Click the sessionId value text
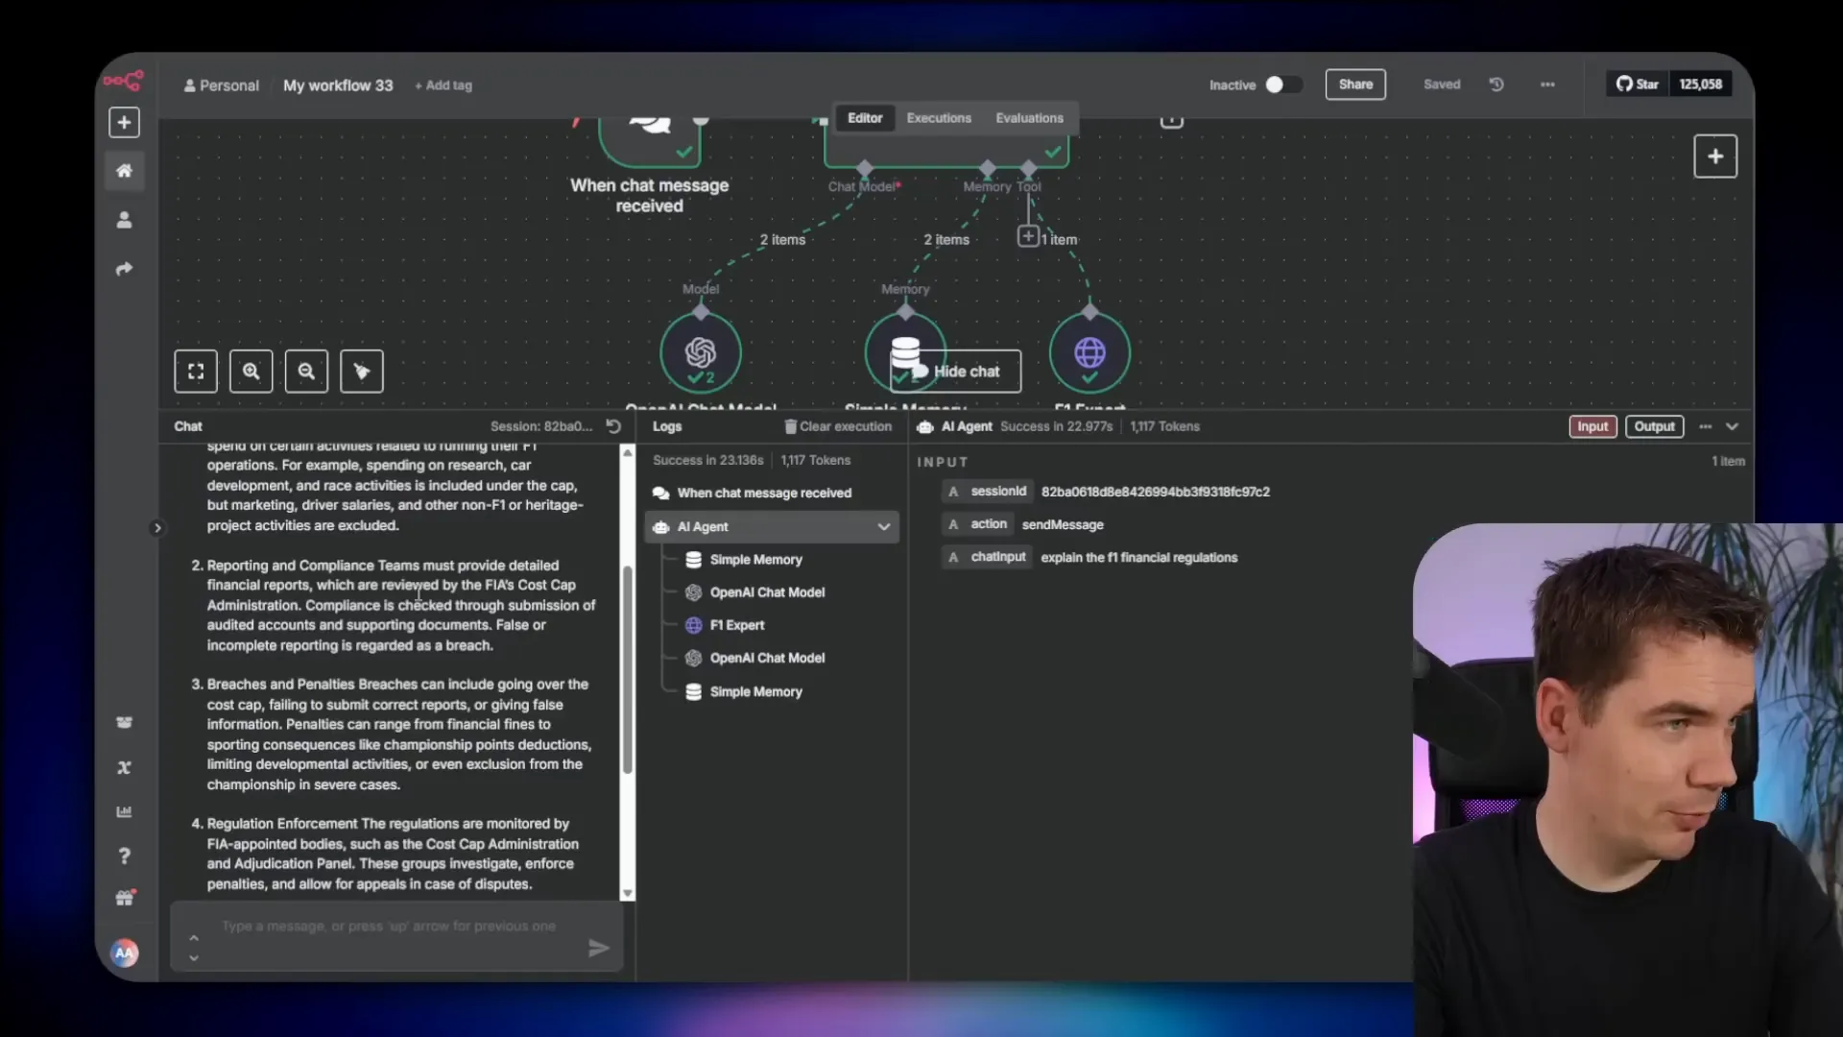 (x=1155, y=492)
